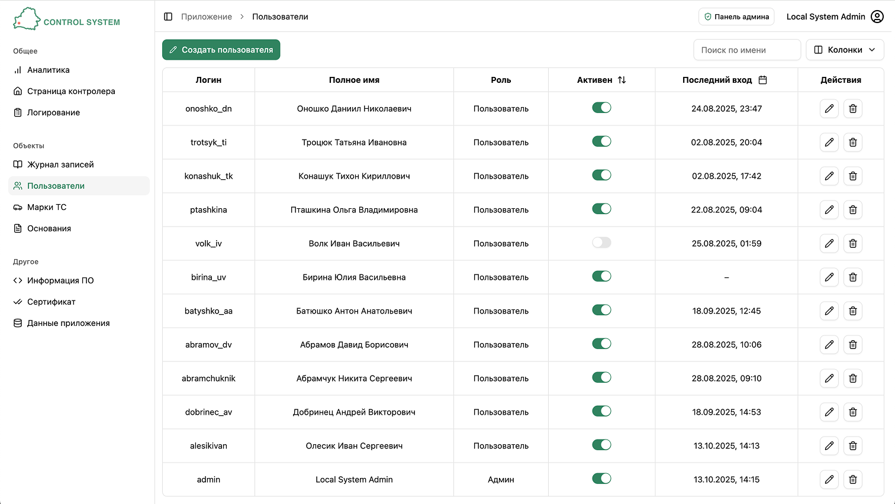The height and width of the screenshot is (504, 895).
Task: Toggle the active switch for abramov_dv
Action: coord(601,344)
